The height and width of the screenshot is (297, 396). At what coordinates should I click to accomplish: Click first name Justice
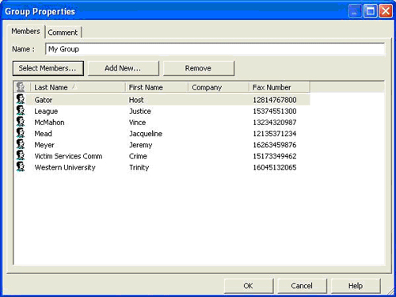pos(140,112)
